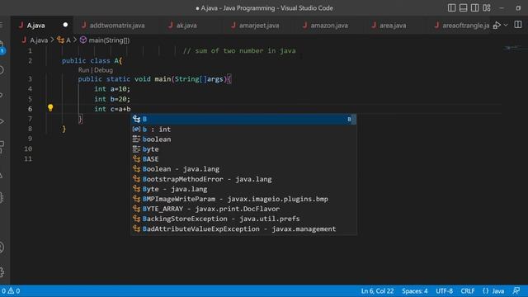Open area.java tab
Viewport: 528px width, 297px height.
393,26
